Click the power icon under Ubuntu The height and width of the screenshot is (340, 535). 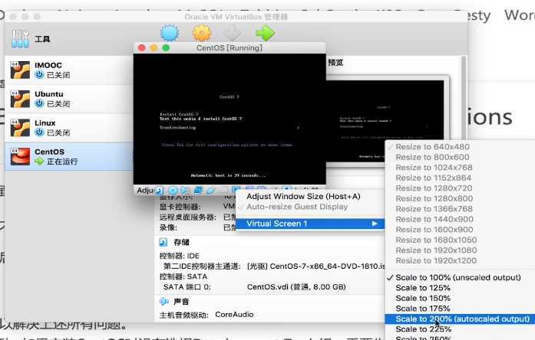coord(40,103)
